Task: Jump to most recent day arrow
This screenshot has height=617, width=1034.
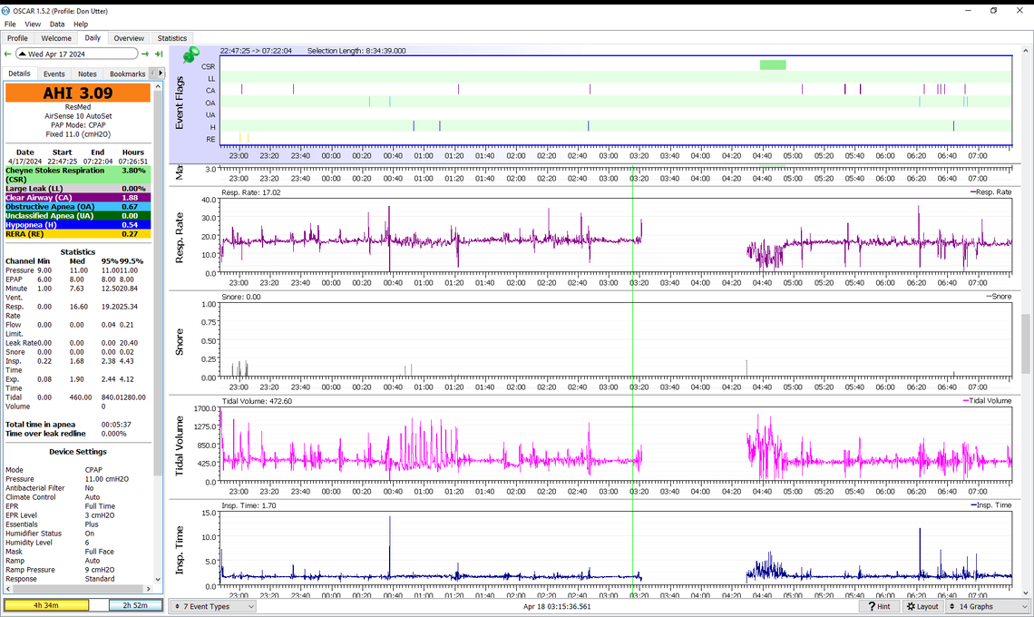Action: coord(159,54)
